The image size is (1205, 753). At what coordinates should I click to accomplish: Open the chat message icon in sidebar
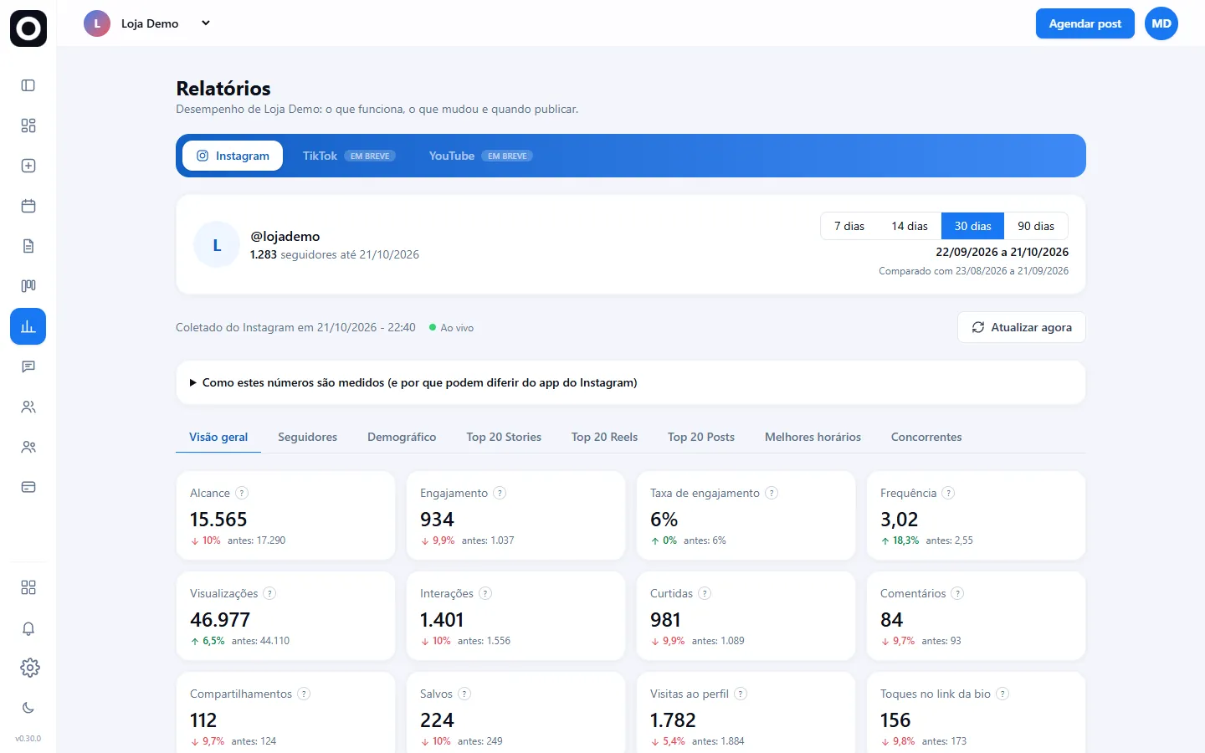pos(28,366)
